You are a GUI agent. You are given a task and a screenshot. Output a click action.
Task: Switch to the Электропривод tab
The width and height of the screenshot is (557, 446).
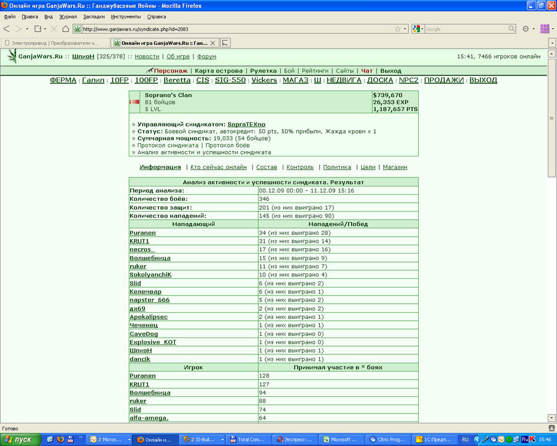[55, 43]
